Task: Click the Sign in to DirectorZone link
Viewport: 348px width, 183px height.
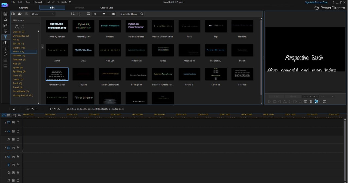Action: click(x=316, y=2)
